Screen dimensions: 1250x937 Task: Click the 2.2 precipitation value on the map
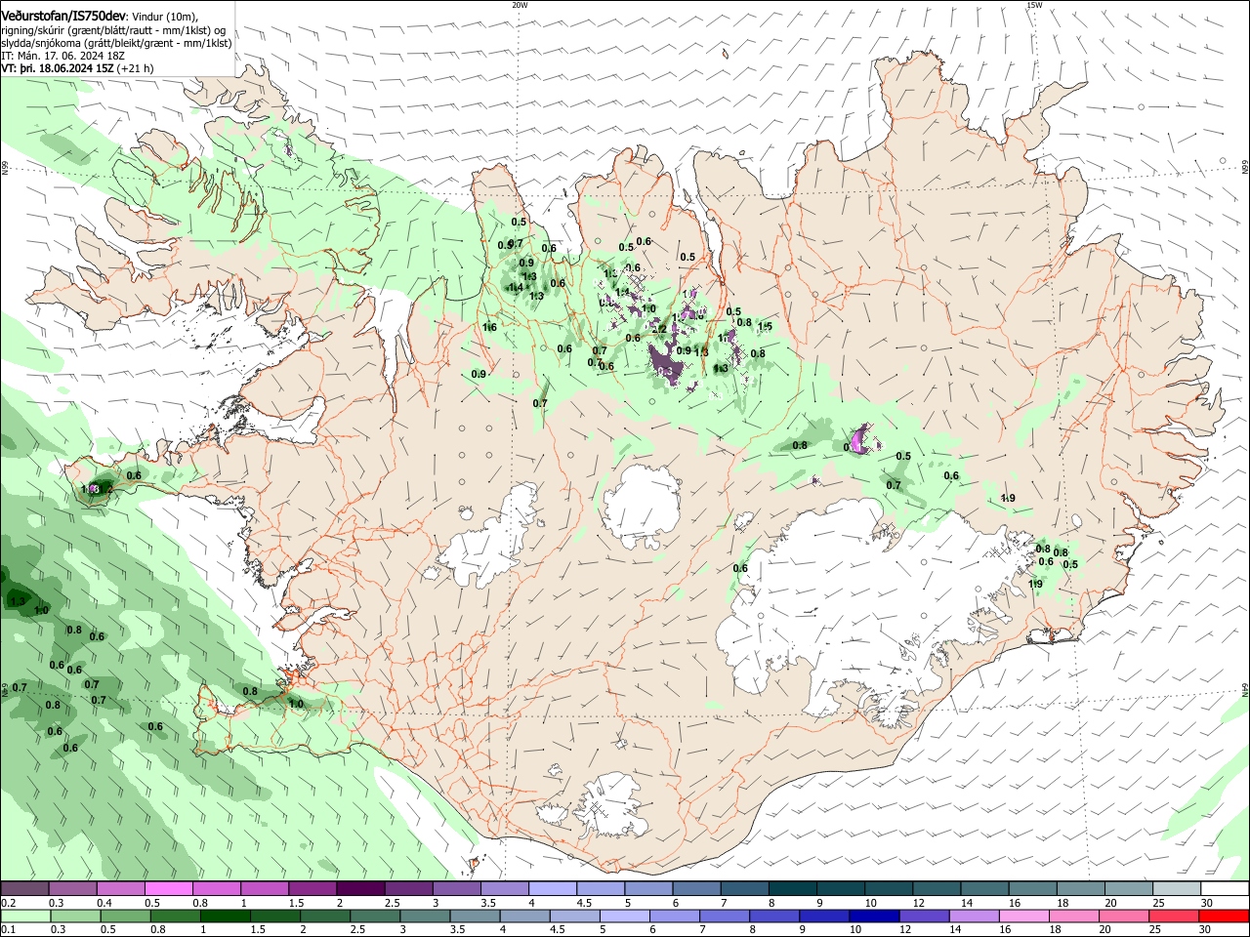point(659,329)
